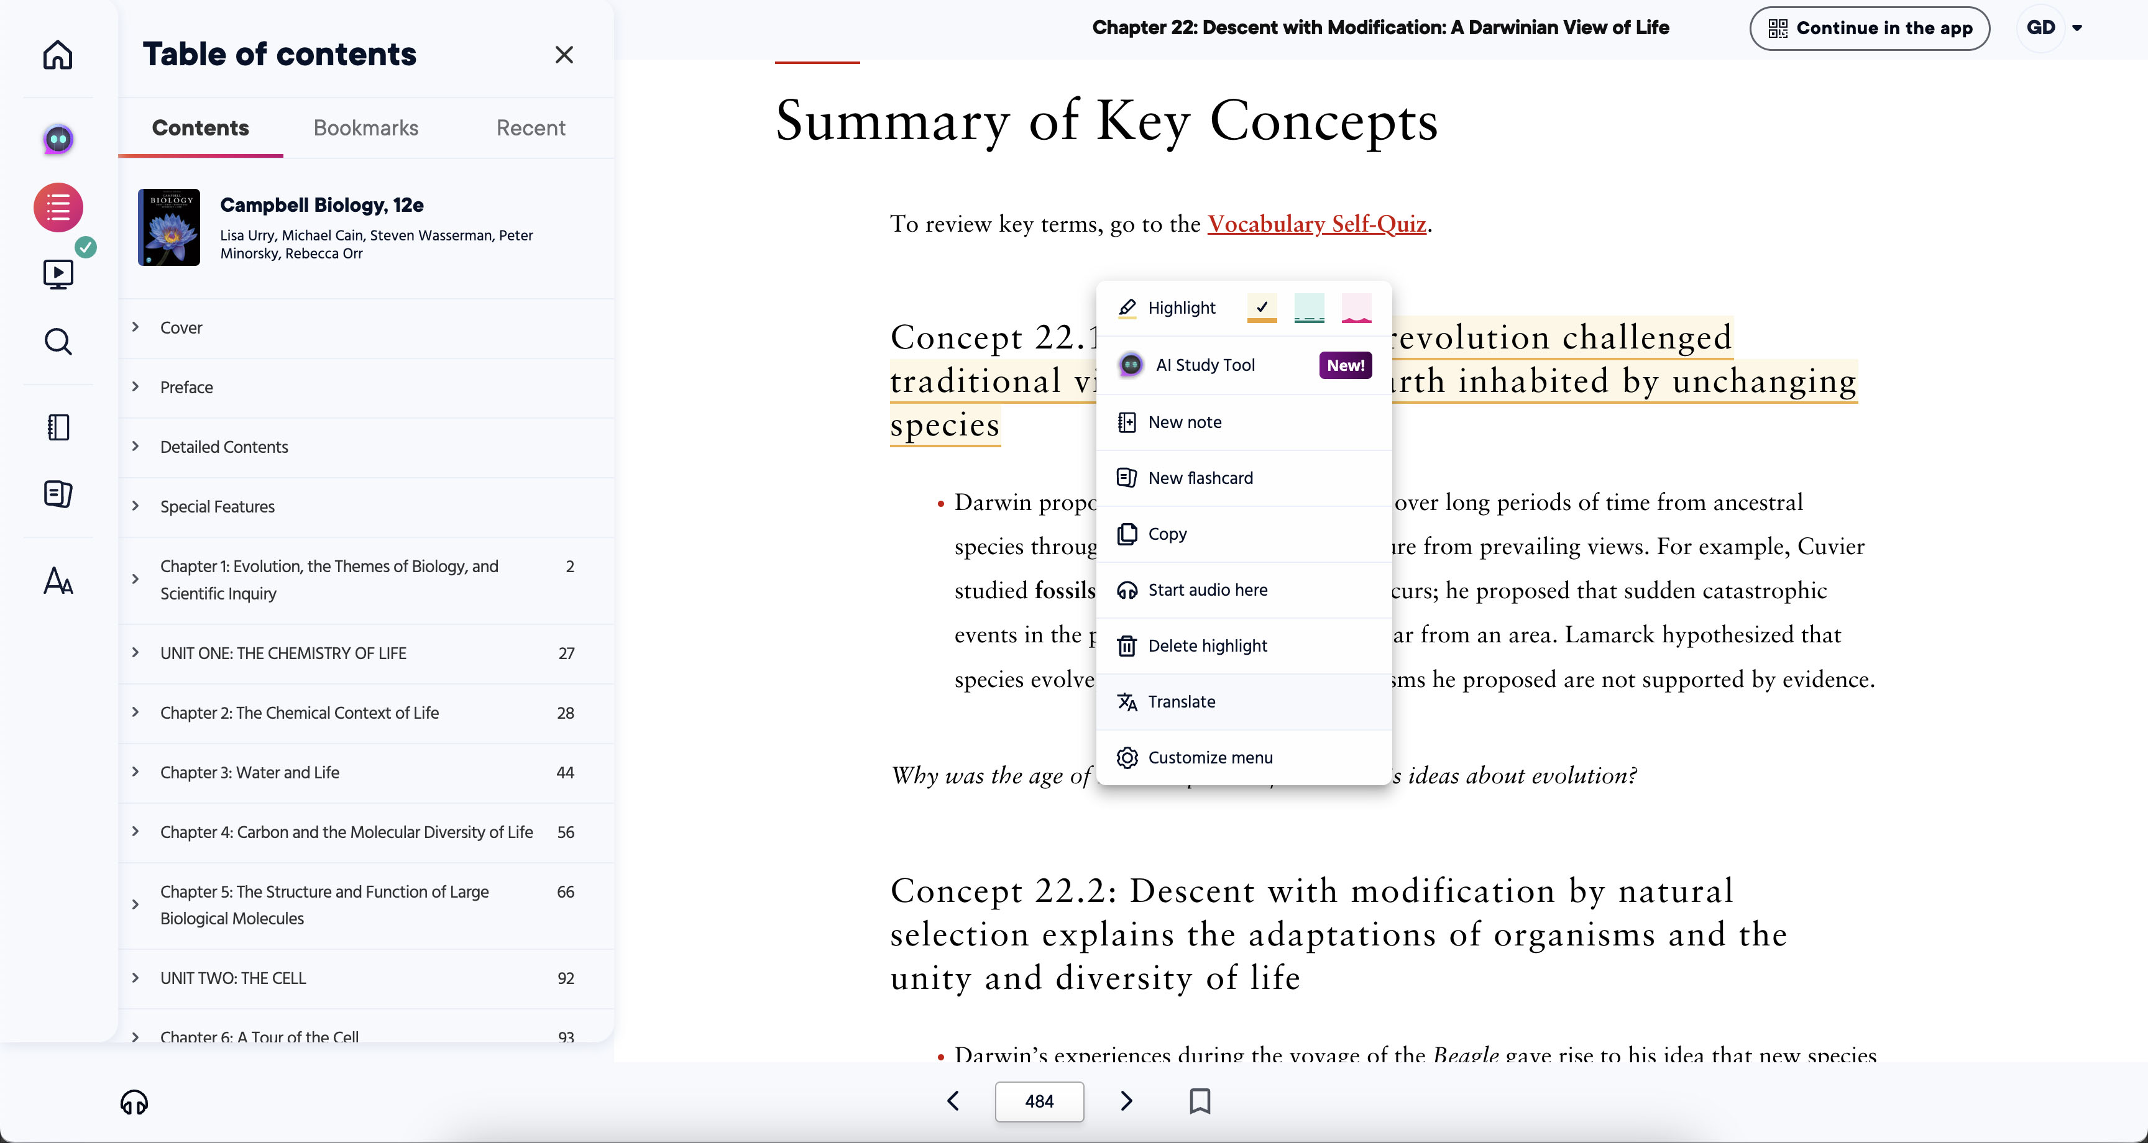The image size is (2148, 1143).
Task: Expand the Cover entry chevron
Action: pyautogui.click(x=135, y=327)
